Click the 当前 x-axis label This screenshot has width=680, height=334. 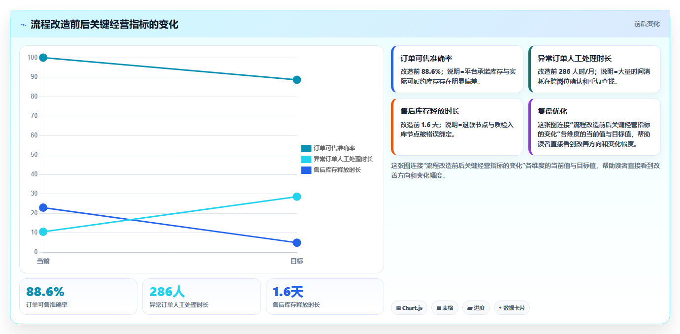(43, 261)
